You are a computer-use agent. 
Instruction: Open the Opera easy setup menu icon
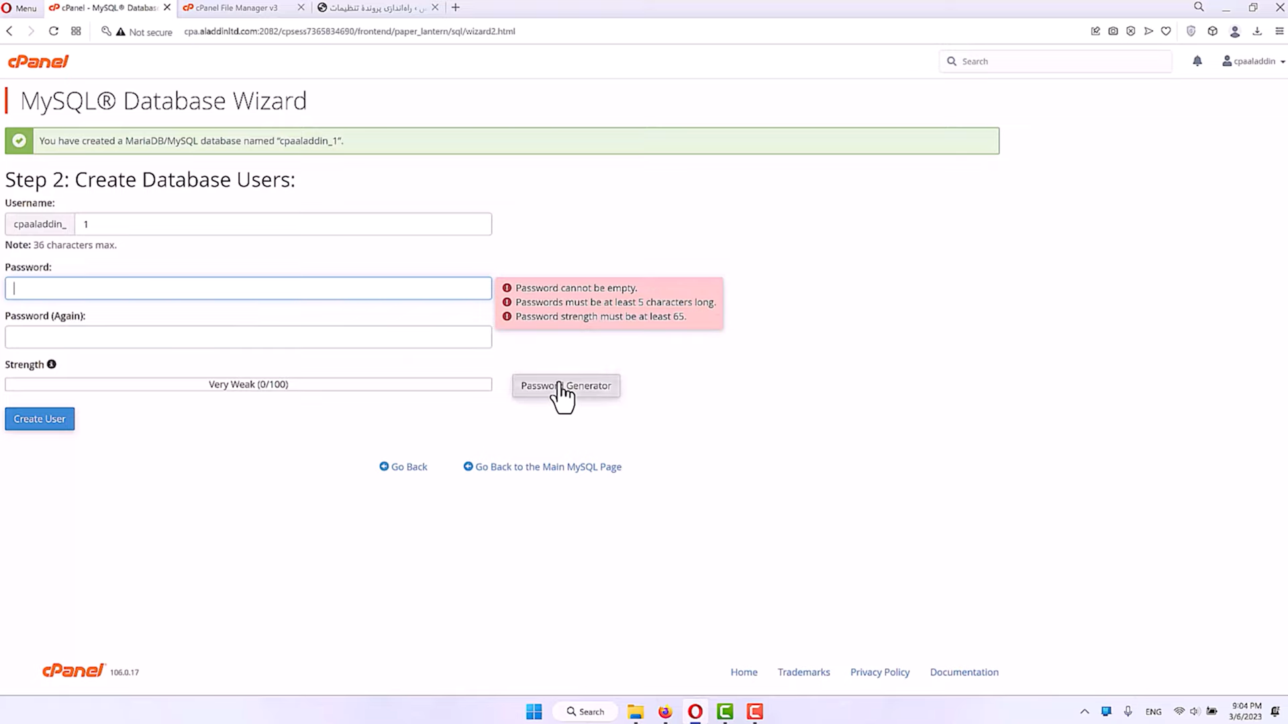tap(1279, 32)
